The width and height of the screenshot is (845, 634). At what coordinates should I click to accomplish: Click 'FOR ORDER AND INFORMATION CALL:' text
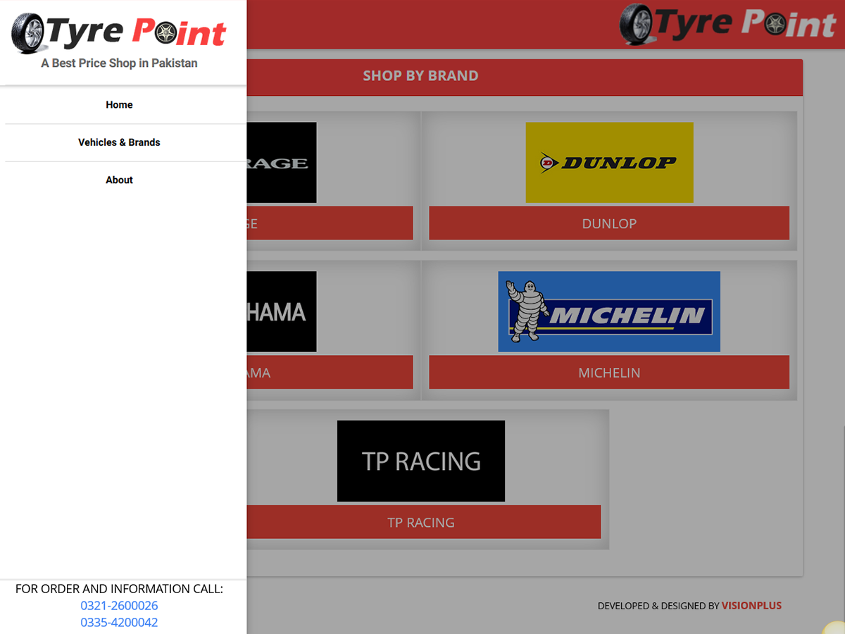click(x=119, y=589)
